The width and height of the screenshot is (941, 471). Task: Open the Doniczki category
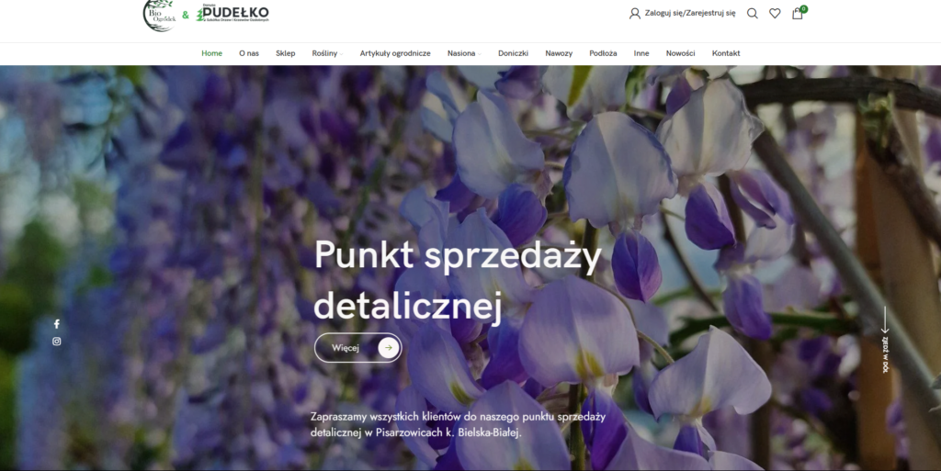tap(513, 53)
